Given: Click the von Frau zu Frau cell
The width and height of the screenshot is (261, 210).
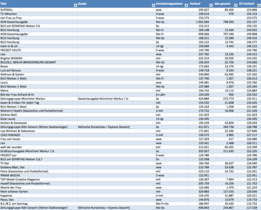Looking at the screenshot, I should click(x=38, y=18).
